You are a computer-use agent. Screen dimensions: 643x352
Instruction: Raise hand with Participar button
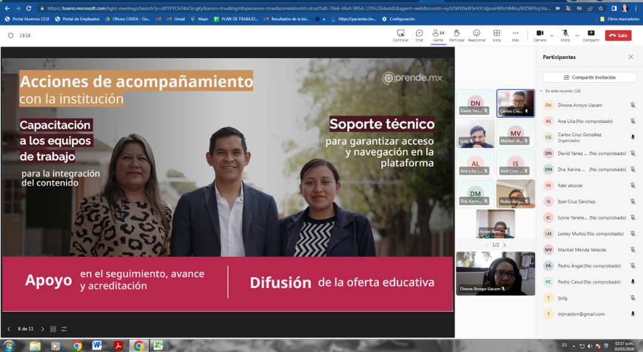(457, 35)
